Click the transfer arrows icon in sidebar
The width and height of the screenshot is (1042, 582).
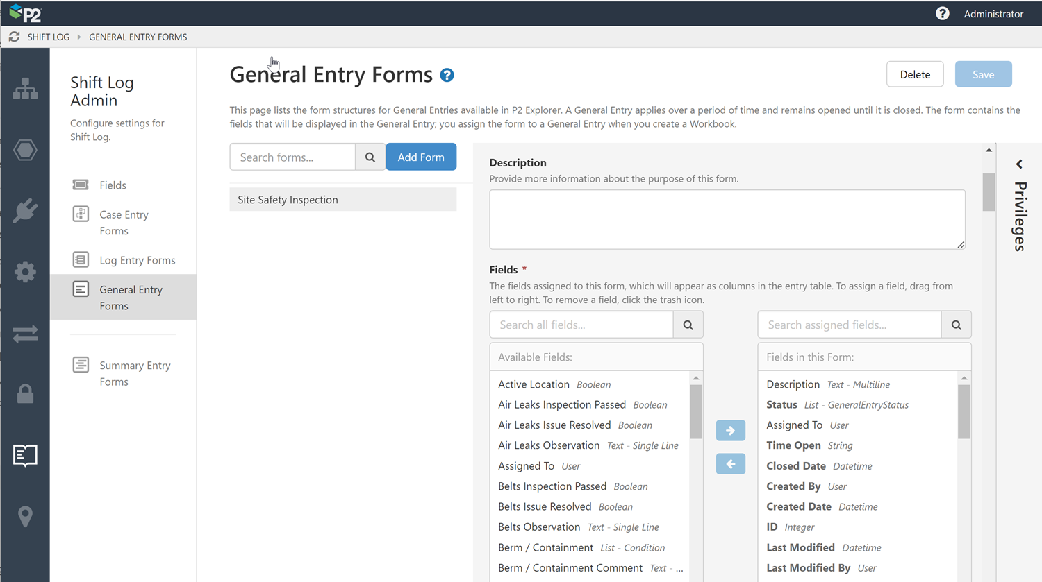tap(25, 334)
